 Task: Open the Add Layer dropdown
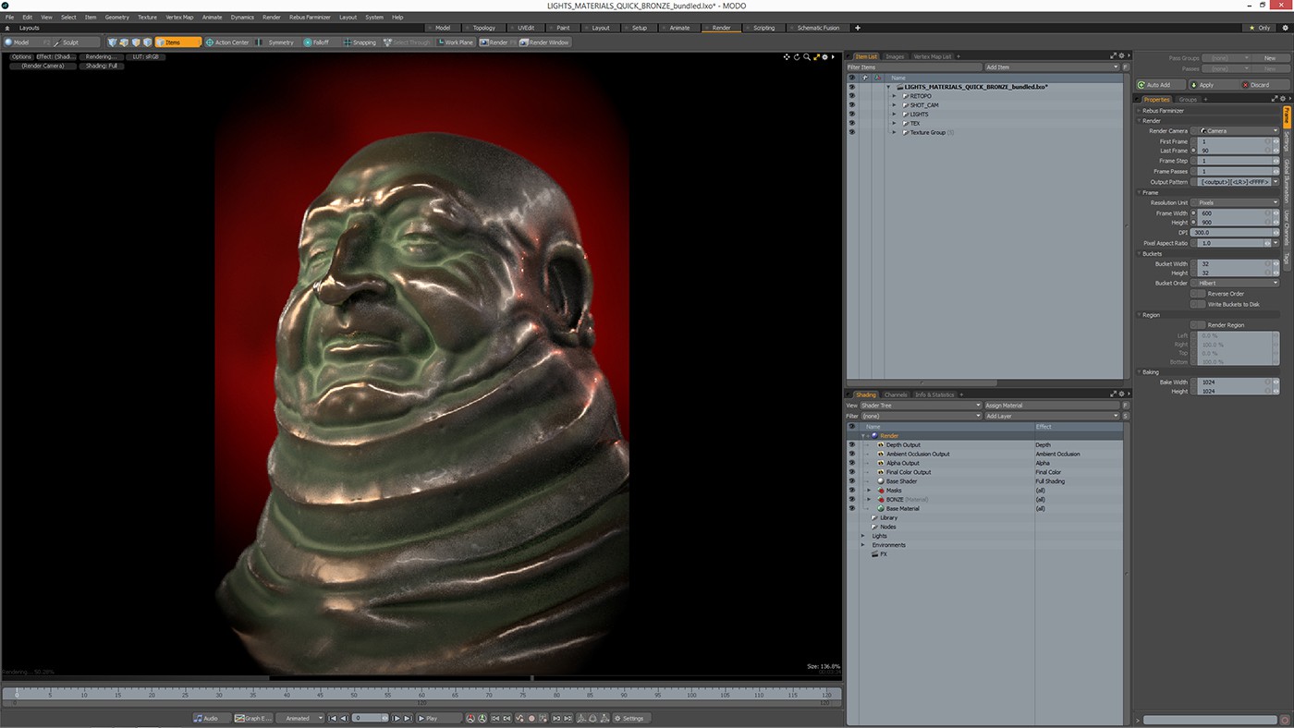[1052, 417]
